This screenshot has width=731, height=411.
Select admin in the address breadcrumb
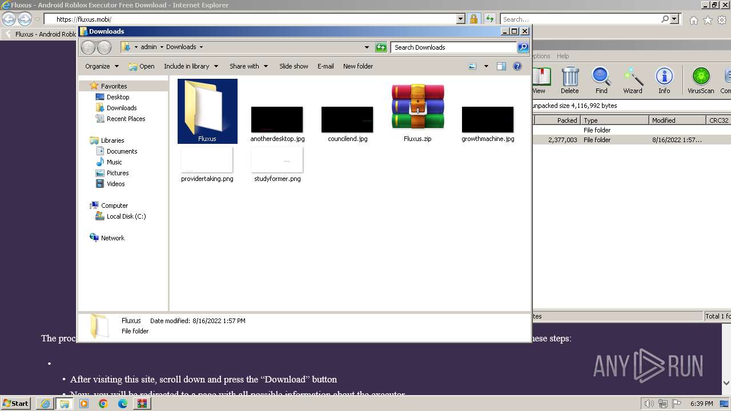point(148,47)
